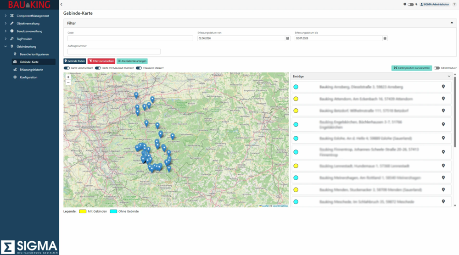Click yellow status dot of Bauking Attendorn
The width and height of the screenshot is (459, 255).
[x=296, y=99]
